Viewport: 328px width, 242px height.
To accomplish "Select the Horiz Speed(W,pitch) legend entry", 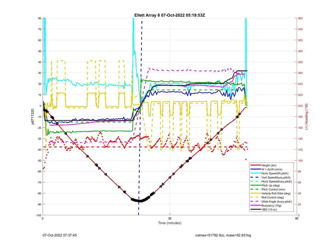I will [x=270, y=173].
